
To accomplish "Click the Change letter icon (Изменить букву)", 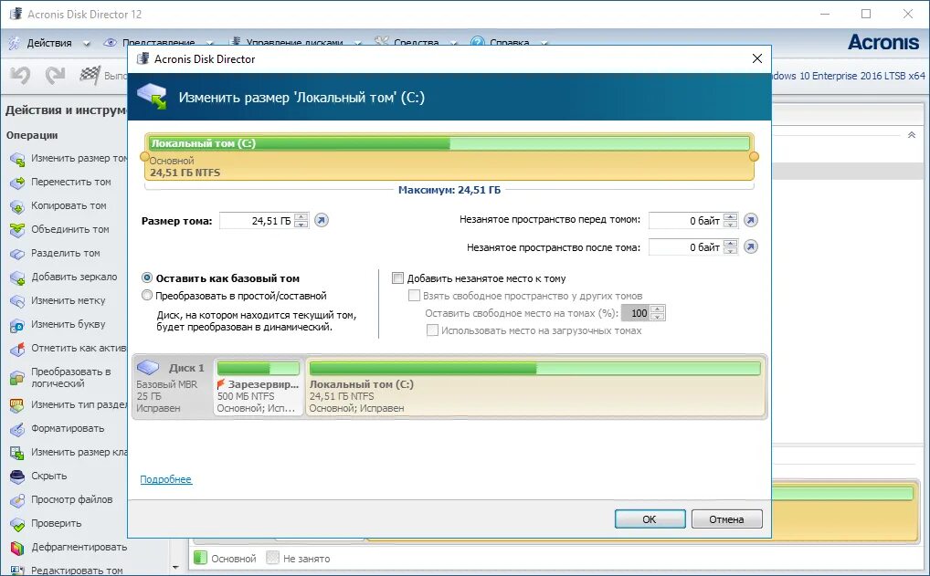I will coord(17,325).
